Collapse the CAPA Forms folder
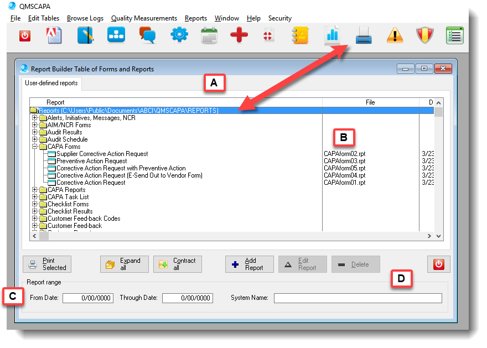This screenshot has width=487, height=348. [x=35, y=147]
